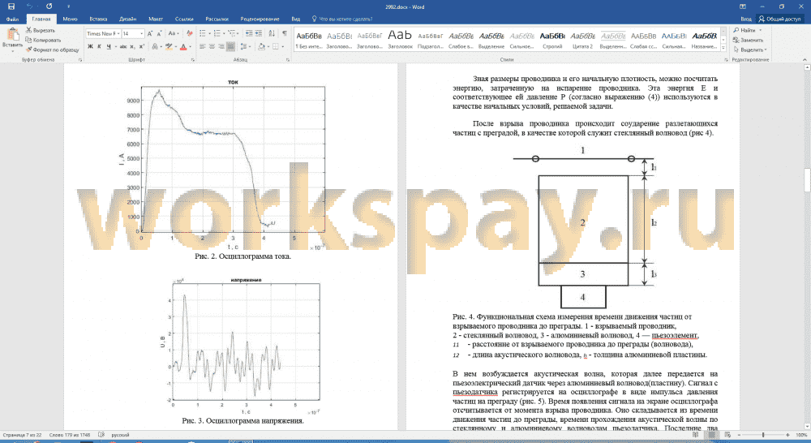Click Вырезать to cut selection
Viewport: 811px width, 443px height.
(x=41, y=31)
